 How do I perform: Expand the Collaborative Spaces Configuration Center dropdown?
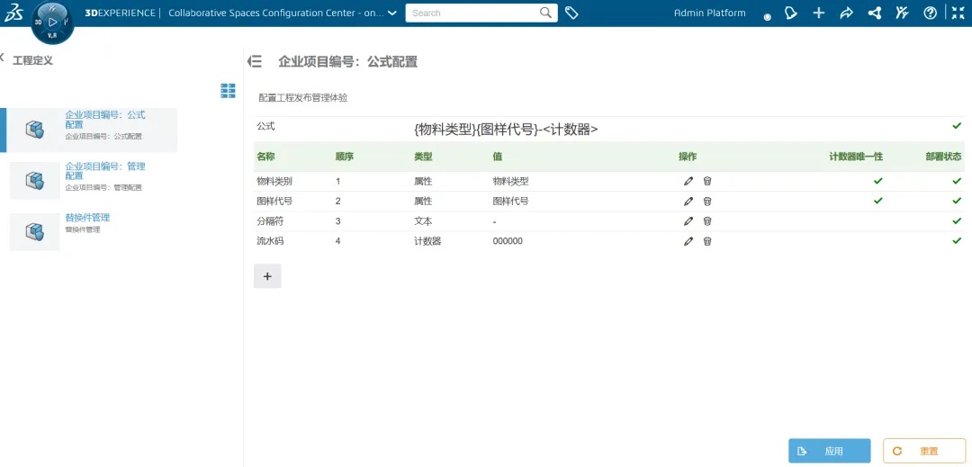pos(391,13)
